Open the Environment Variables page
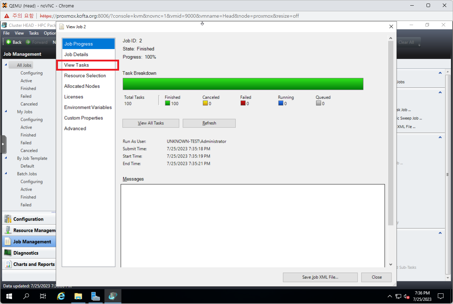The width and height of the screenshot is (453, 304). point(88,107)
